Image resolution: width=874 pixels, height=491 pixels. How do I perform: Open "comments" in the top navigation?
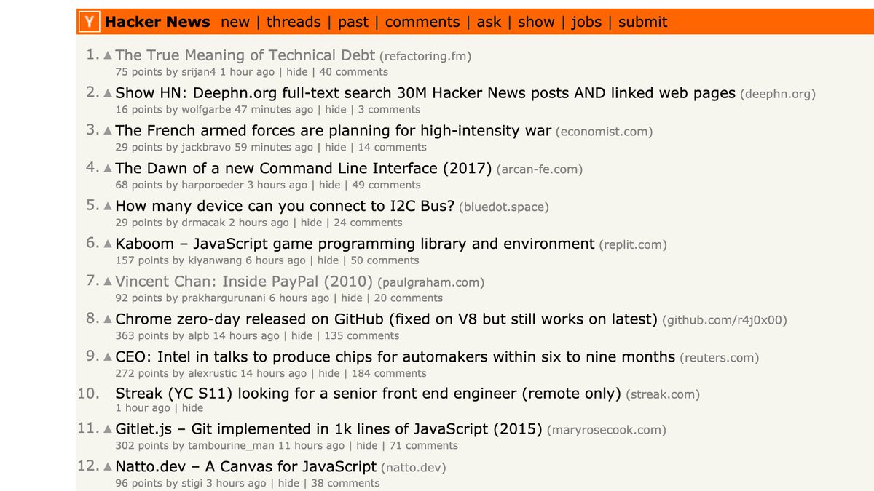click(422, 22)
